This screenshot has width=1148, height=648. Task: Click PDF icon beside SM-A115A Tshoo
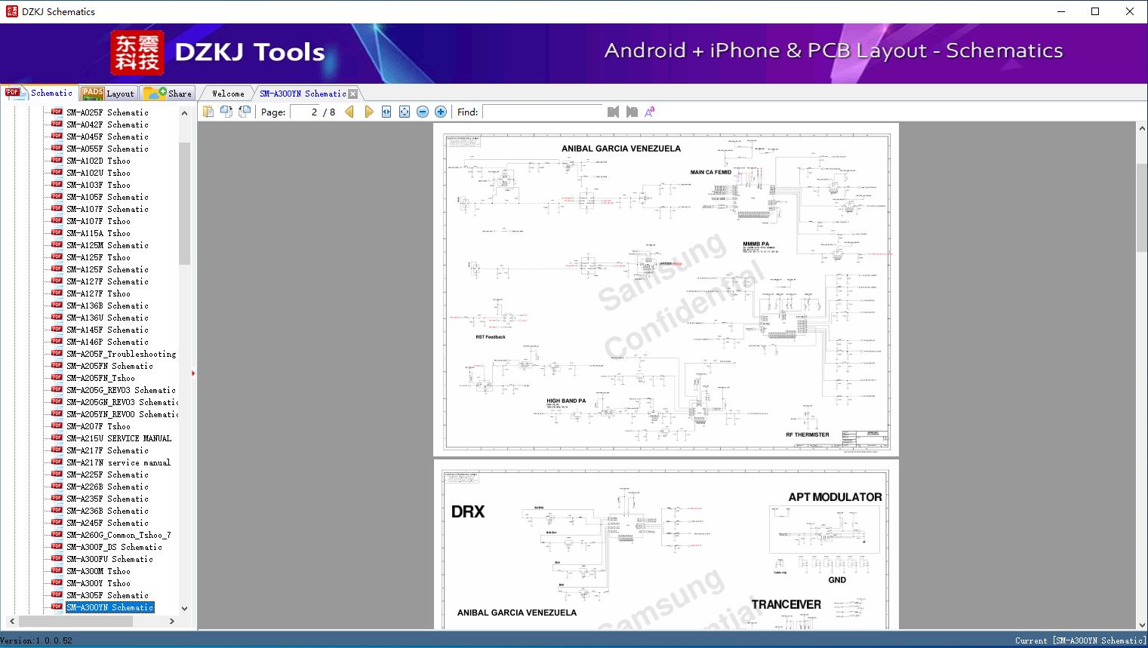coord(57,233)
